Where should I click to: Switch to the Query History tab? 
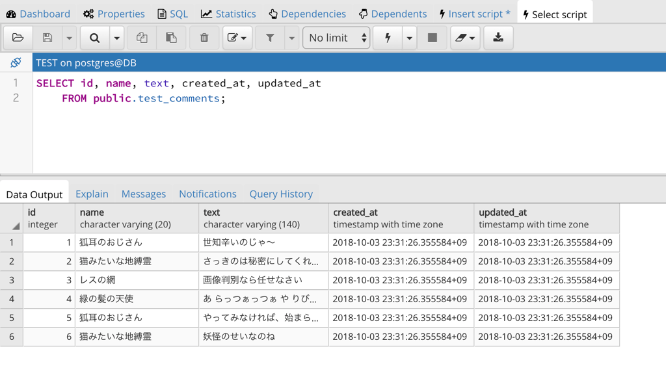[281, 194]
